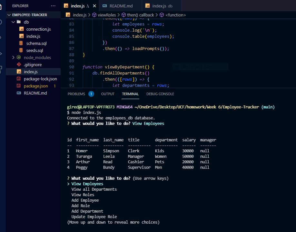Click the diamond icon next to .gitignore
296x232 pixels.
(x=19, y=65)
